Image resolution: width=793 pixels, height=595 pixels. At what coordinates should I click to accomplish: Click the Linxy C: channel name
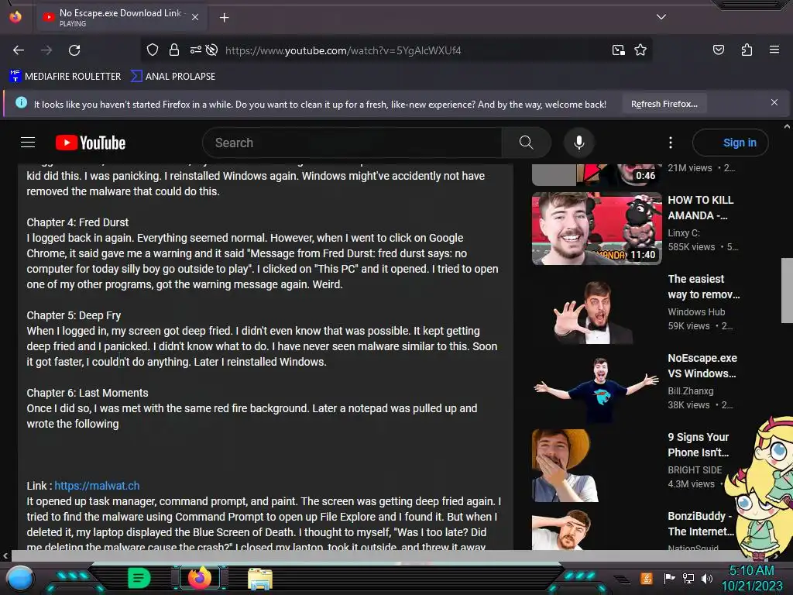click(684, 233)
